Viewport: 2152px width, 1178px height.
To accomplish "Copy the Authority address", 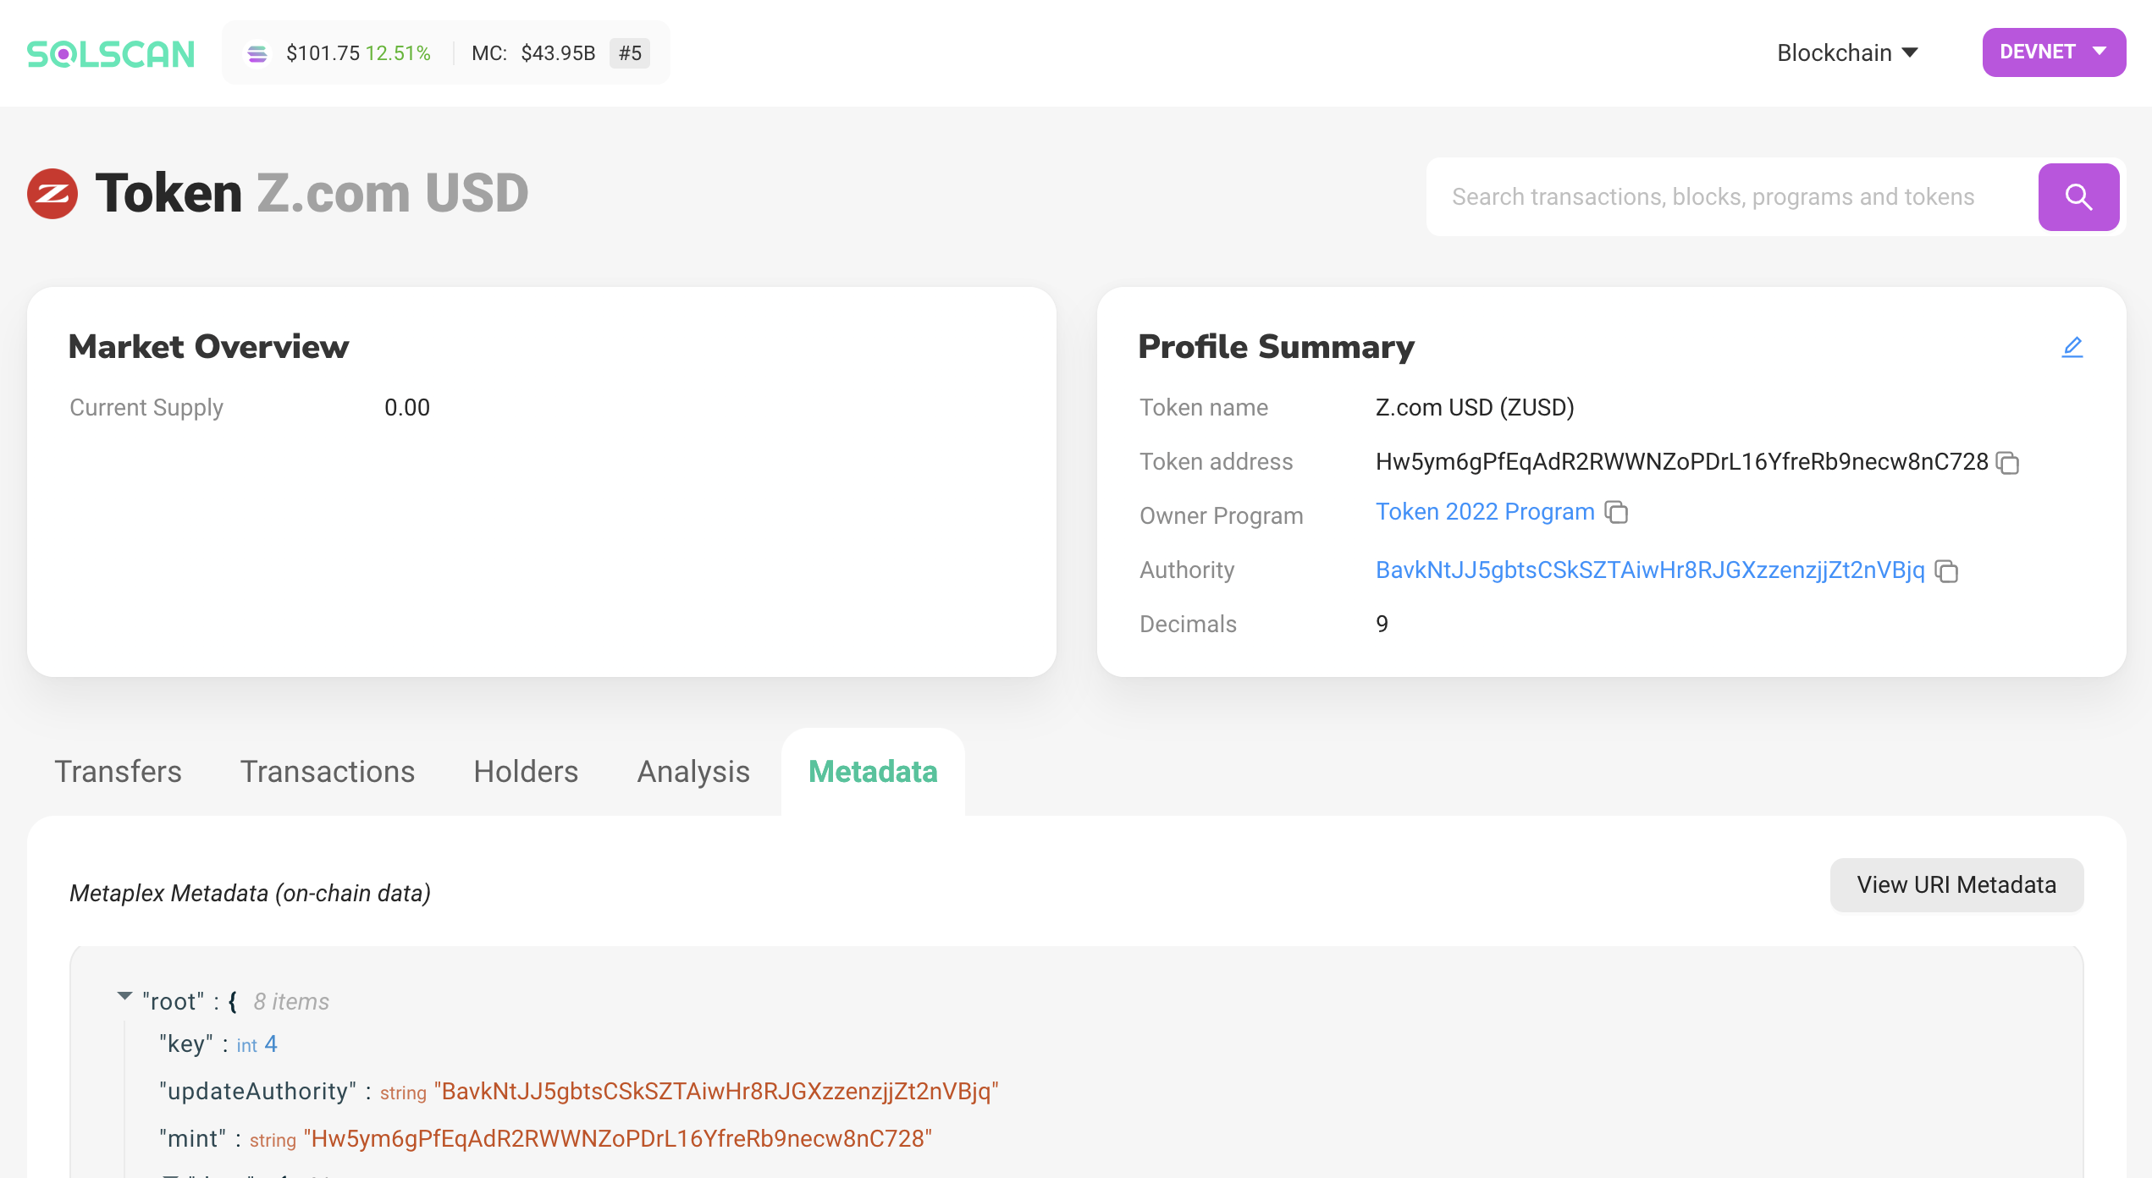I will [1946, 571].
